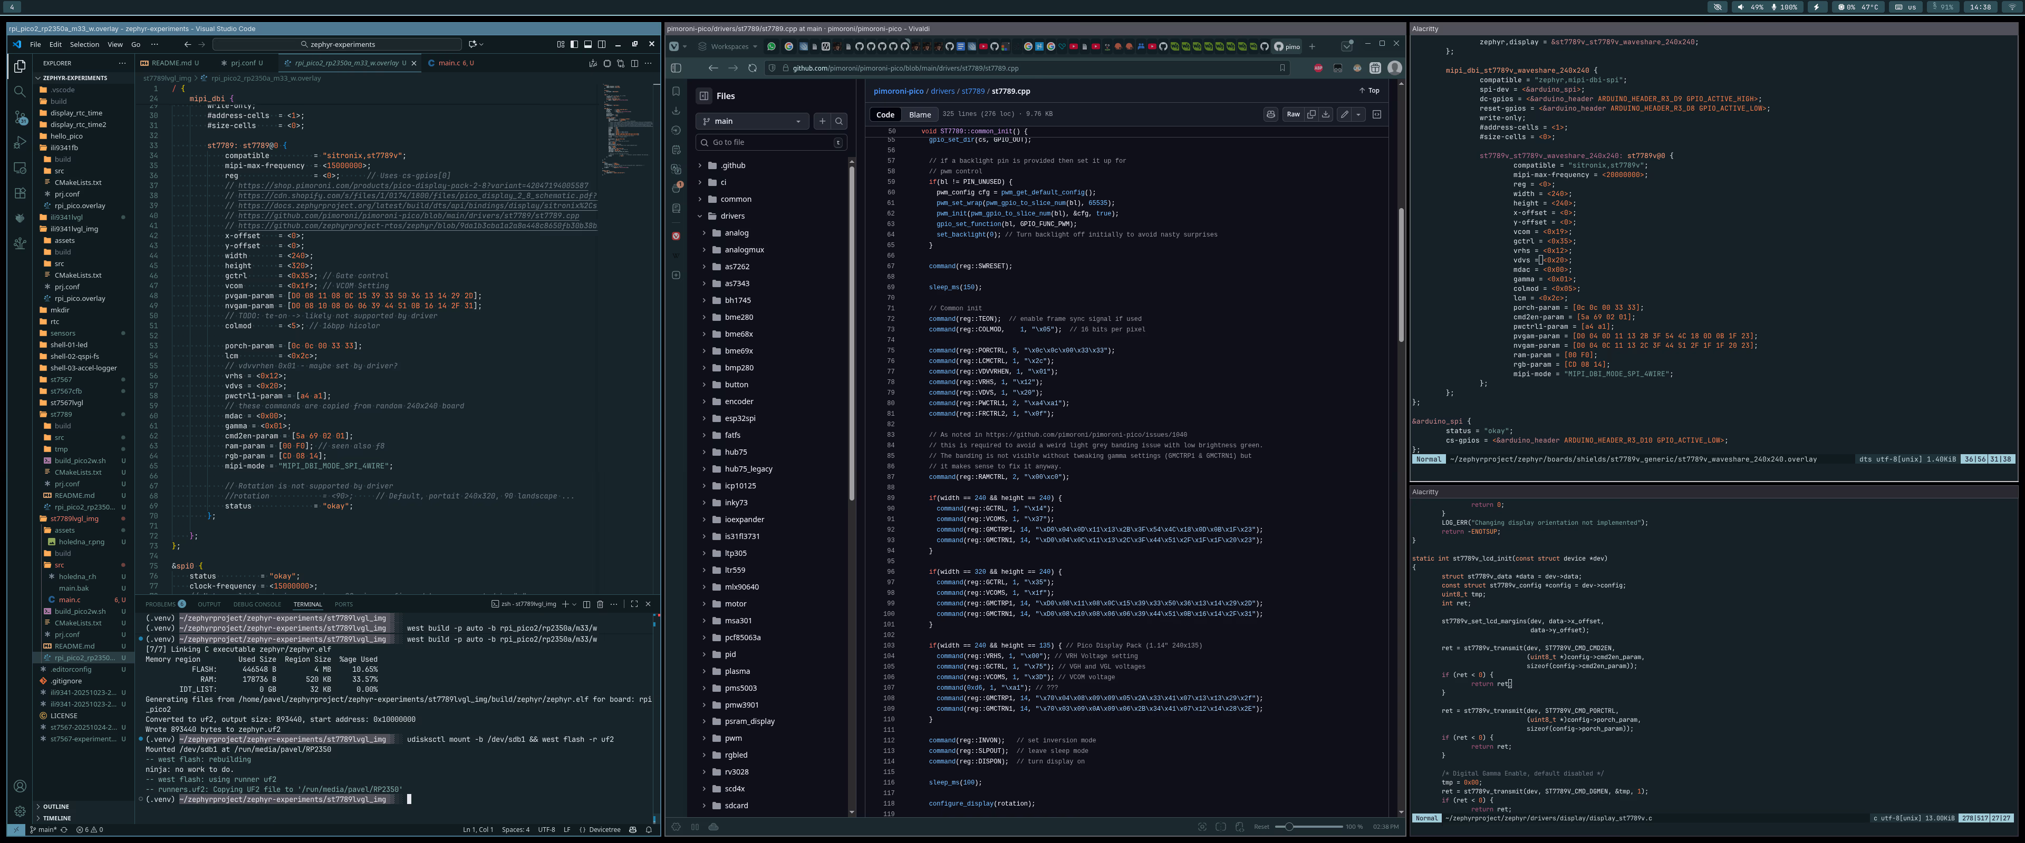Toggle primary side bar layout button
Viewport: 2025px width, 843px height.
point(574,44)
